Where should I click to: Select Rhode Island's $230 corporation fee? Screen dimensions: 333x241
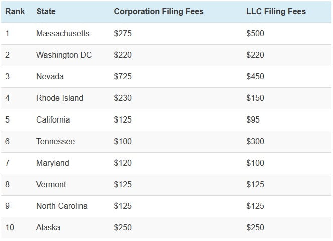[123, 98]
